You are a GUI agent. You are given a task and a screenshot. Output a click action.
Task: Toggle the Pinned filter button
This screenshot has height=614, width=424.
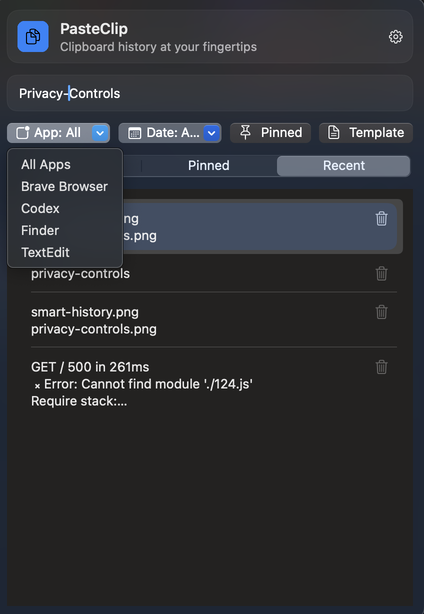click(270, 132)
